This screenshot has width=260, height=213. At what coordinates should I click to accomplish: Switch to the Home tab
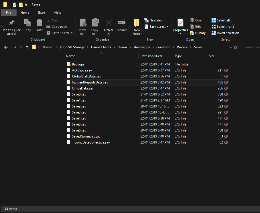(x=25, y=13)
